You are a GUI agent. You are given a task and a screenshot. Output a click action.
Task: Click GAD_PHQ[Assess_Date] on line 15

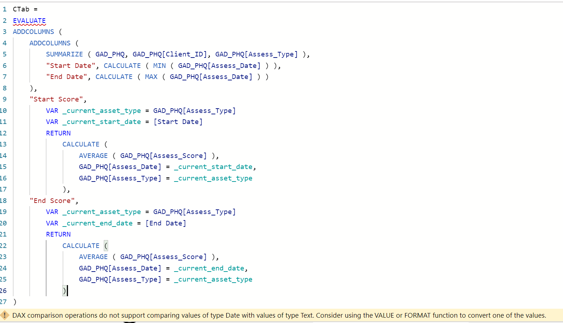click(120, 167)
